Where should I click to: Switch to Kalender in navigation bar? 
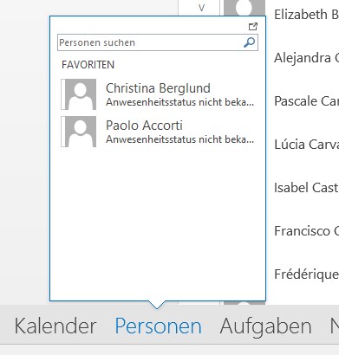[55, 326]
